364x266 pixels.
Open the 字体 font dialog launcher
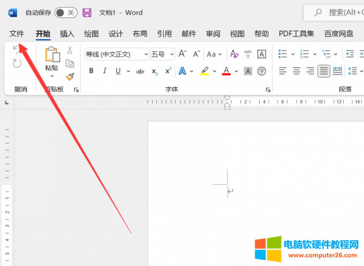tap(268, 89)
